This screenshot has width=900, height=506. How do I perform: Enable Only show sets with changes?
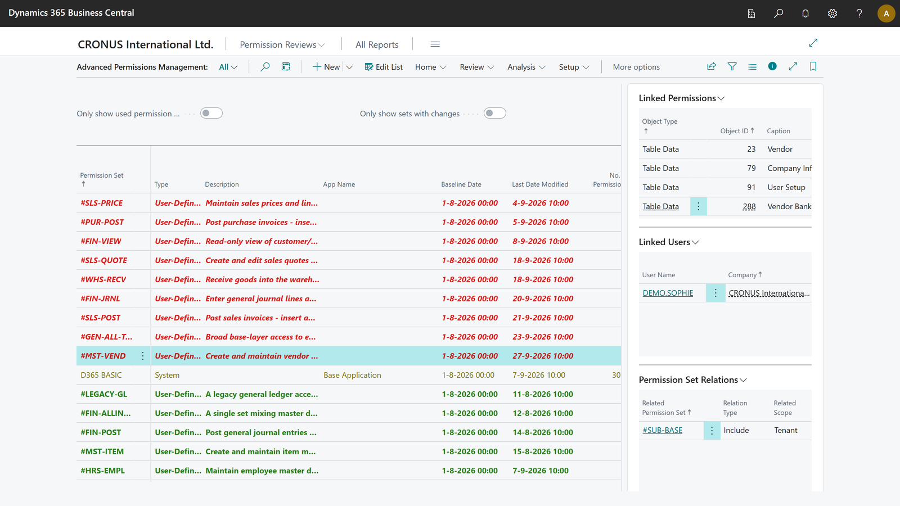click(495, 114)
